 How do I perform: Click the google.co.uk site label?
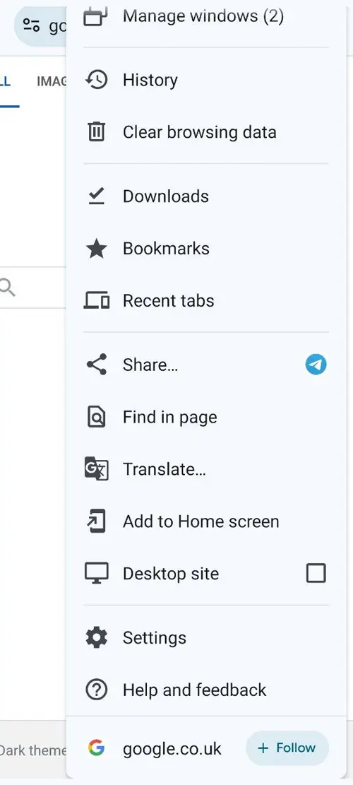pyautogui.click(x=172, y=748)
